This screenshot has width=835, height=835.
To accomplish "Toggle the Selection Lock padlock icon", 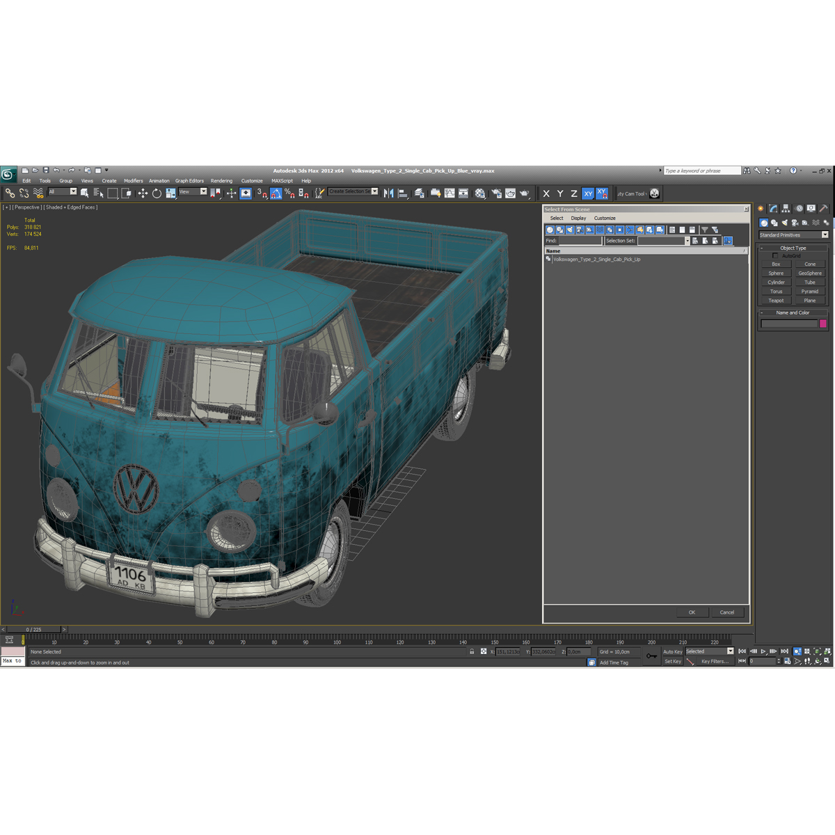I will tap(472, 652).
